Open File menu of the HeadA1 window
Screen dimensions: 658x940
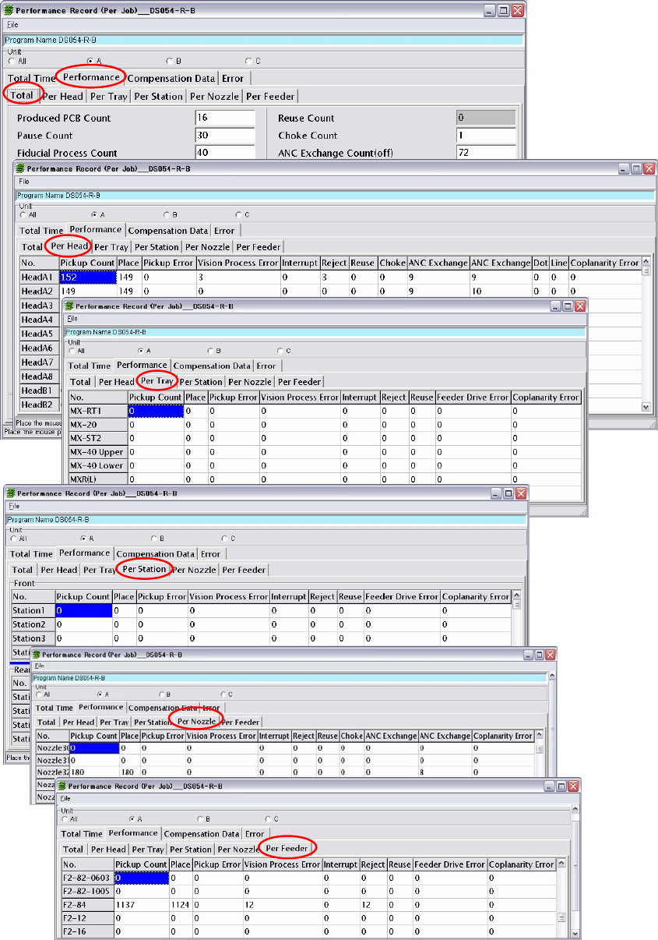pyautogui.click(x=24, y=181)
